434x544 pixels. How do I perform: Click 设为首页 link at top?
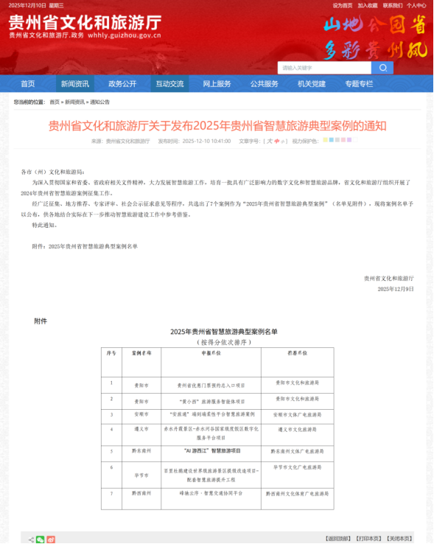pos(343,5)
